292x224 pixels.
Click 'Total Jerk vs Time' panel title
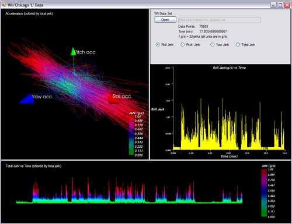point(33,166)
